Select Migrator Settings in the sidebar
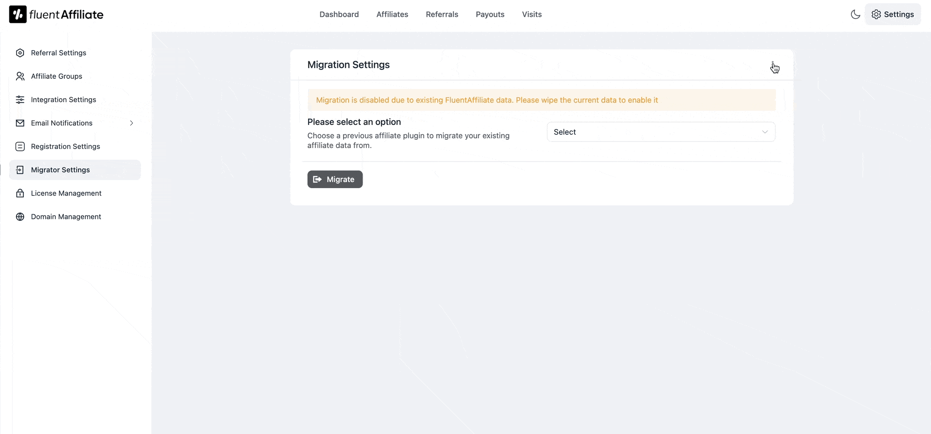Screen dimensions: 931x434 click(x=61, y=170)
